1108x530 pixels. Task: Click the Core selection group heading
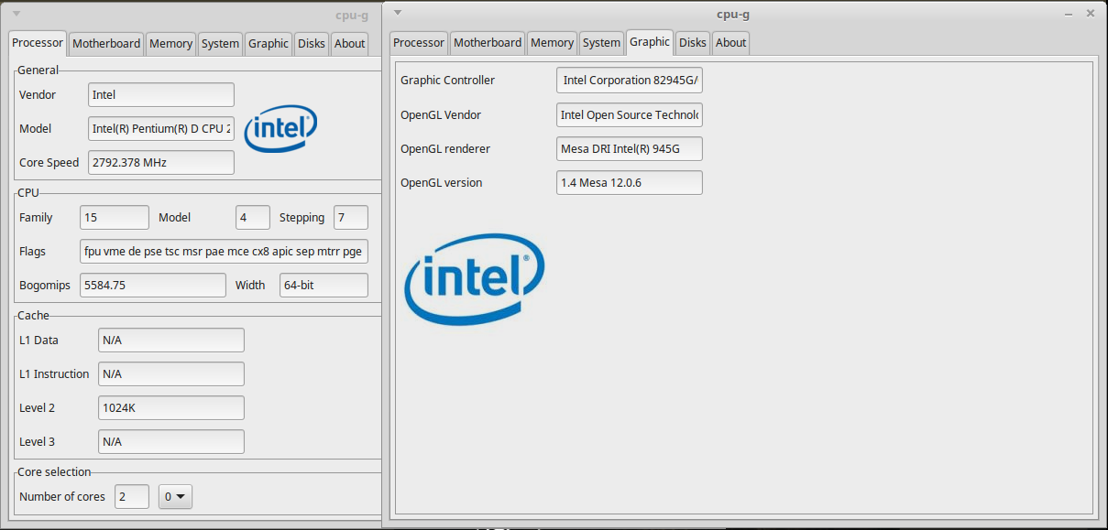54,472
